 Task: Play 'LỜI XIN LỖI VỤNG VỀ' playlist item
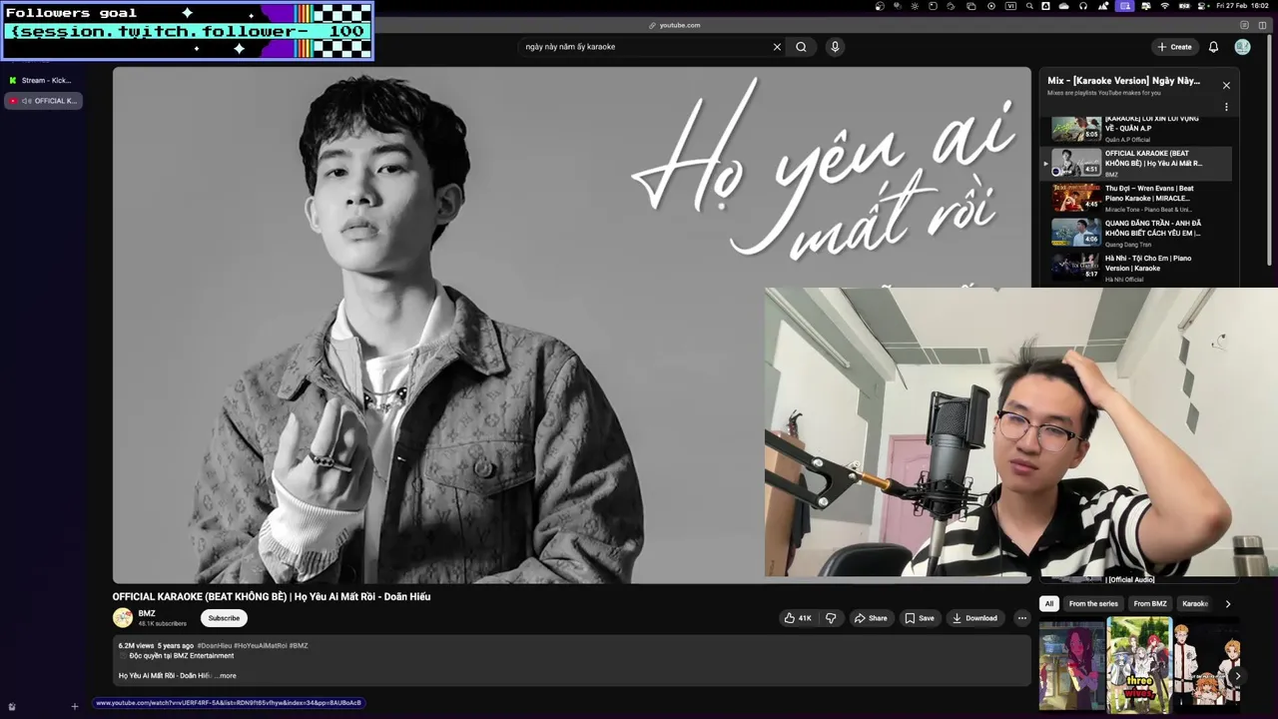point(1137,129)
